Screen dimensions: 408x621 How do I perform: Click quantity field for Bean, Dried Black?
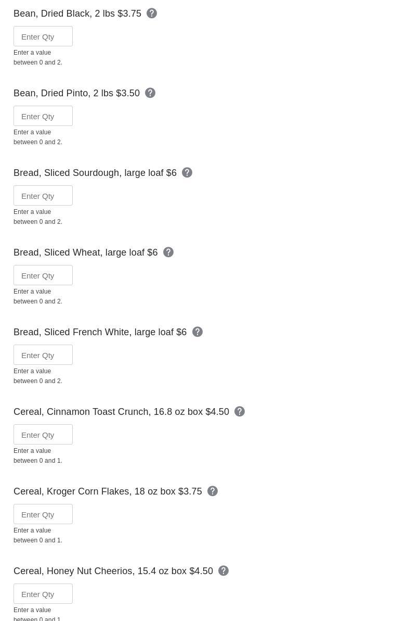(x=43, y=36)
